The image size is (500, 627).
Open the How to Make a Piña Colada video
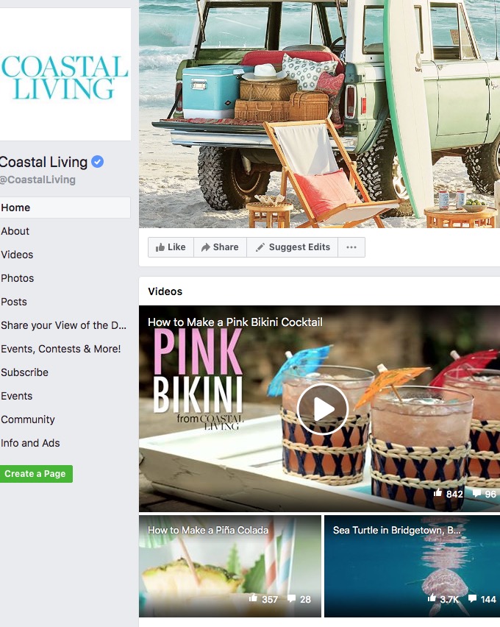click(230, 566)
